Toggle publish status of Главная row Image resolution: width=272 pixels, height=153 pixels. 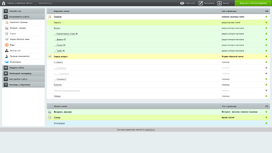(x=266, y=17)
